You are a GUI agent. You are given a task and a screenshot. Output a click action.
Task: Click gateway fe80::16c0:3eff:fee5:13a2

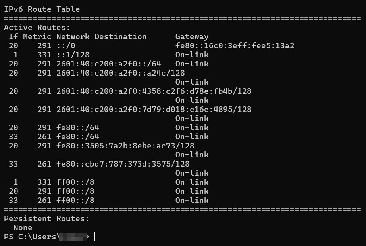click(235, 45)
